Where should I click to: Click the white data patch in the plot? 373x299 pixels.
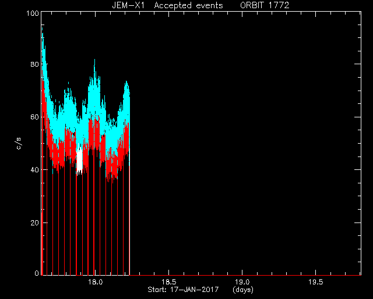coord(79,159)
